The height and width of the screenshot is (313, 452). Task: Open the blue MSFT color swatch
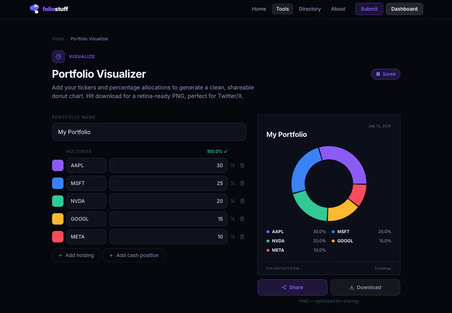coord(58,183)
